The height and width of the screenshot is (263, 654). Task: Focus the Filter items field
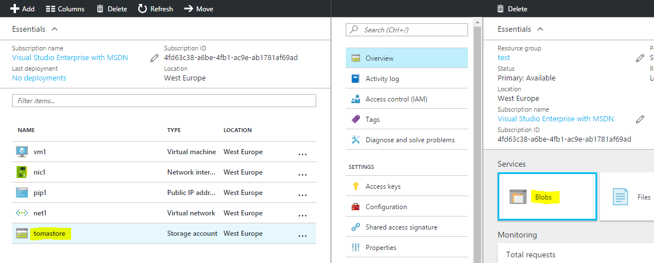click(164, 100)
